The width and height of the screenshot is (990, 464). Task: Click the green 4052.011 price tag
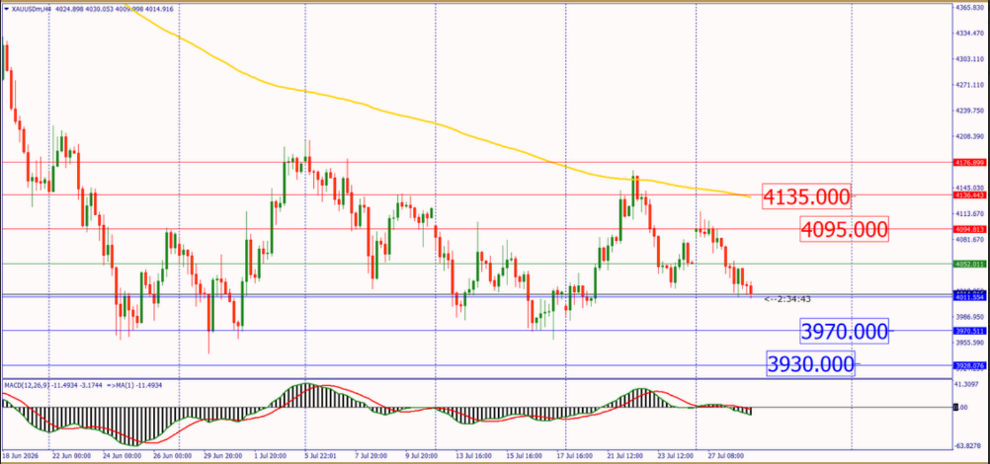(969, 264)
